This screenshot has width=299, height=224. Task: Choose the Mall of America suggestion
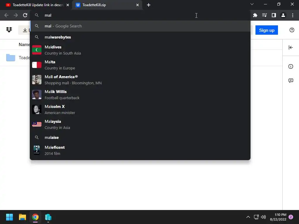click(140, 80)
